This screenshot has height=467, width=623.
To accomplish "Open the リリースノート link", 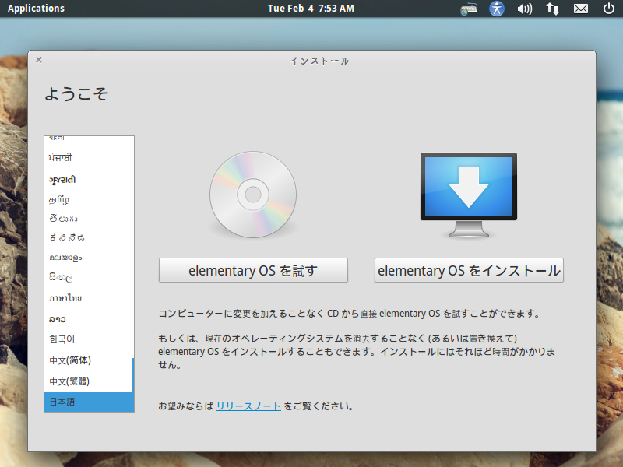I will [x=248, y=406].
